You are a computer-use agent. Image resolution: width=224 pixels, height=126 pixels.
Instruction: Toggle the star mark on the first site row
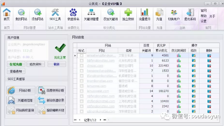click(x=82, y=55)
